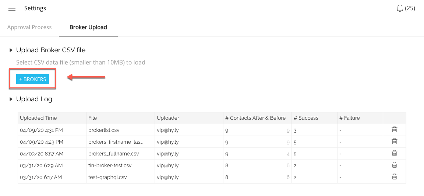
Task: Select the brokerlist.csv file name cell
Action: pos(104,130)
